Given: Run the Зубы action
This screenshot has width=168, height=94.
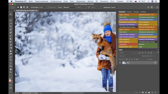Looking at the screenshot, I should 148,47.
